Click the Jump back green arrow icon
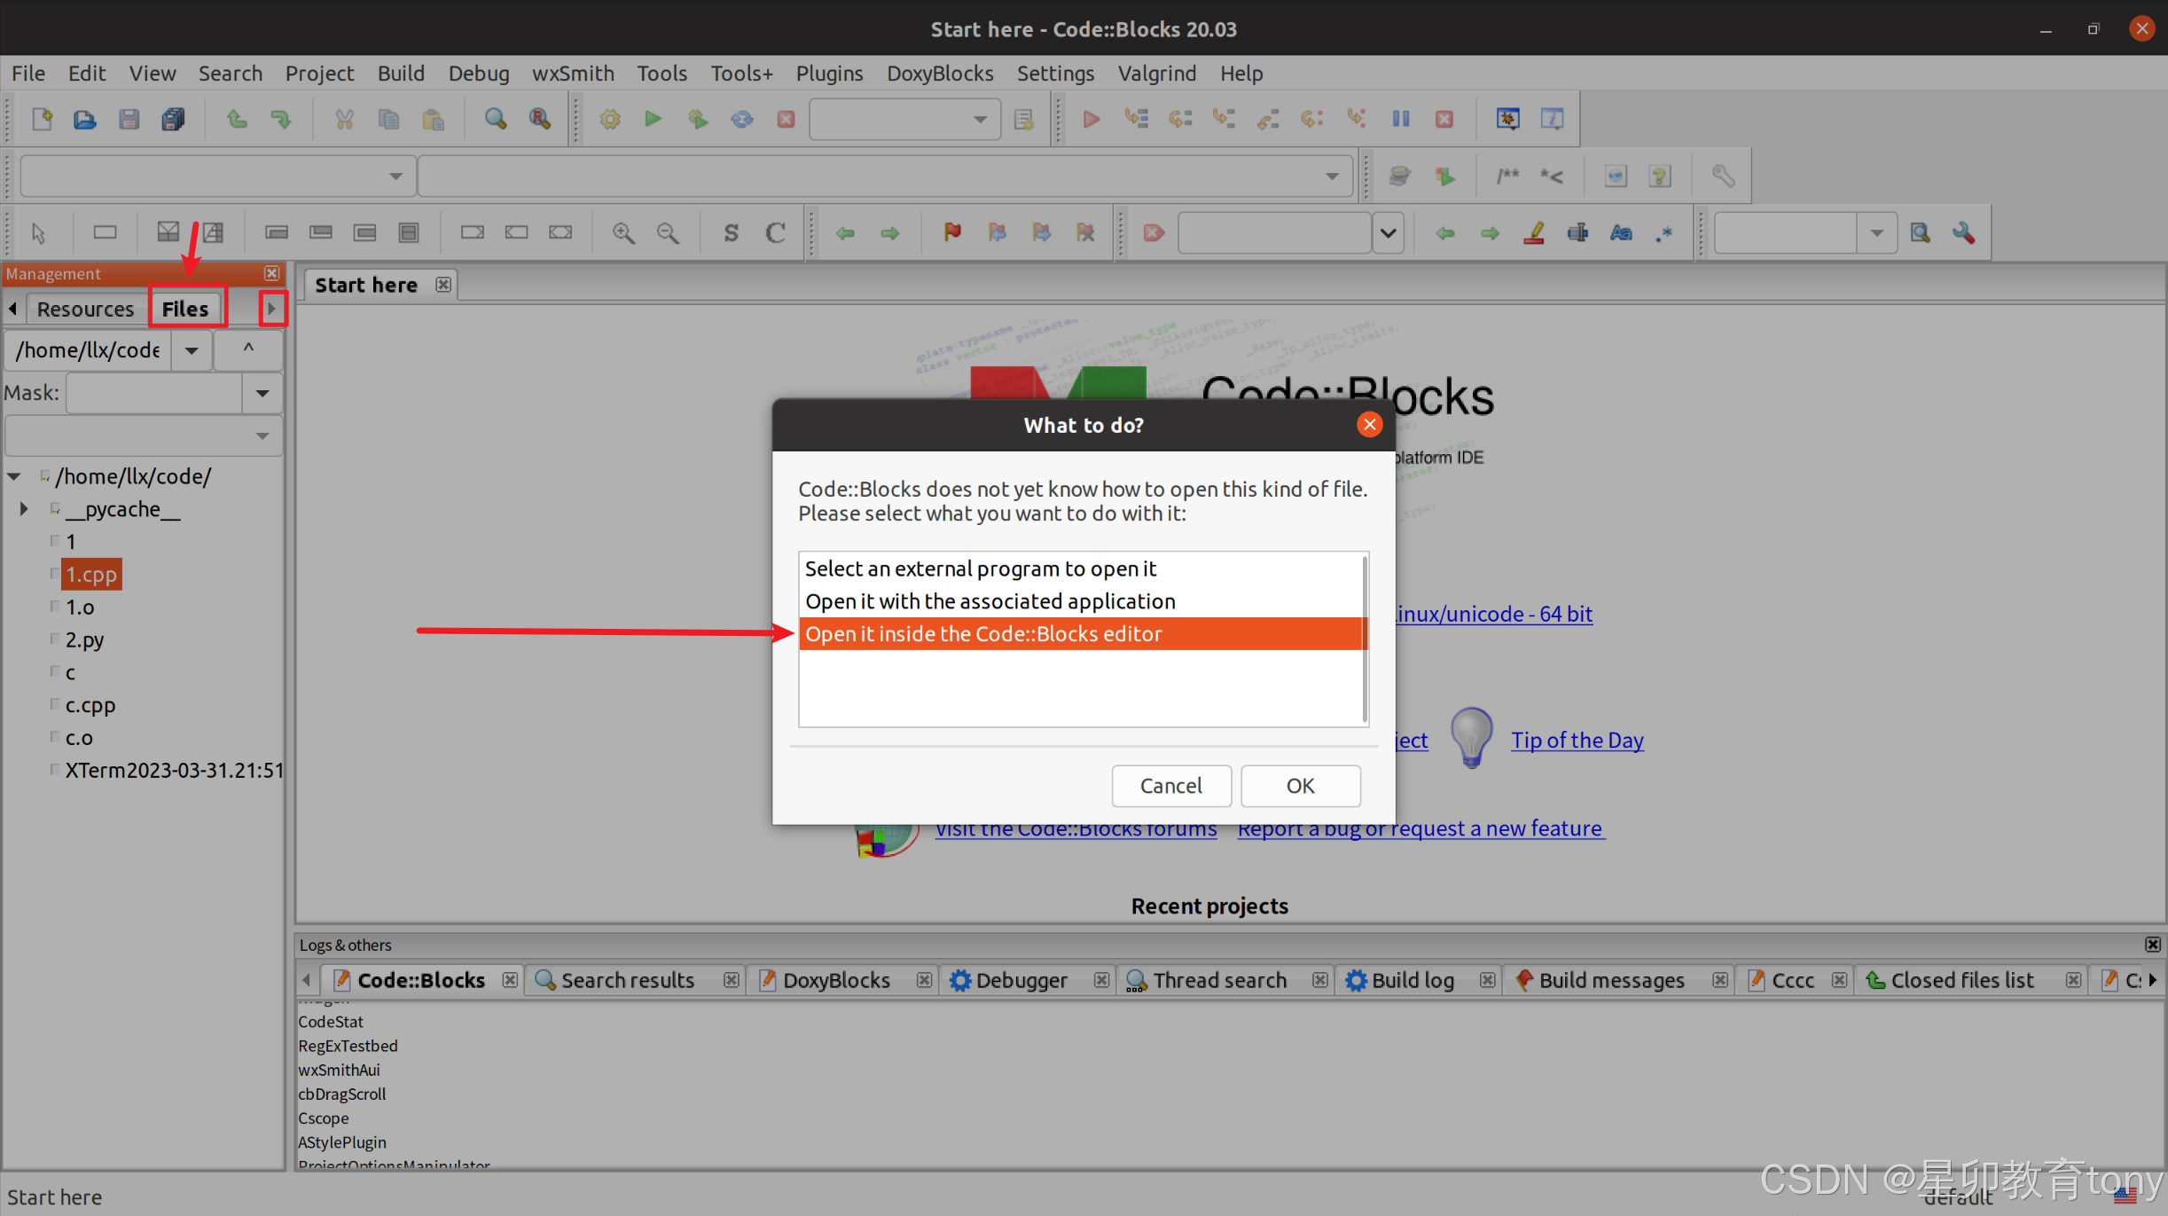This screenshot has height=1216, width=2168. (x=845, y=232)
